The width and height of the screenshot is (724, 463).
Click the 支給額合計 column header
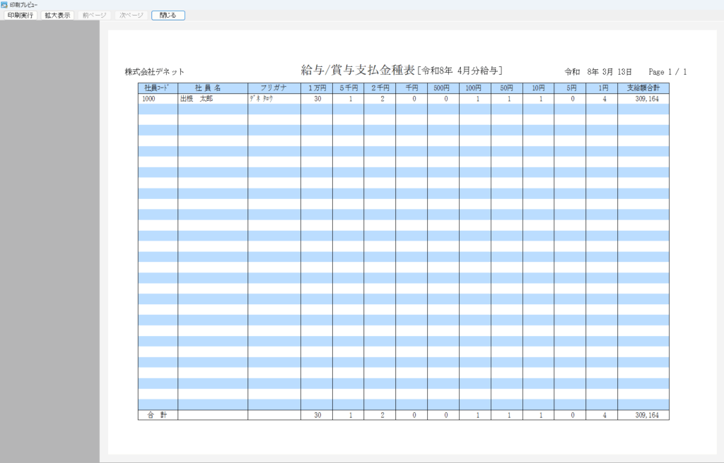[x=643, y=88]
